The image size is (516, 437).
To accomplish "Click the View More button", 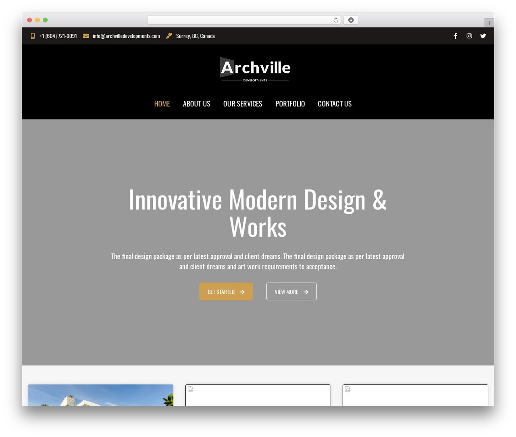I will tap(291, 291).
